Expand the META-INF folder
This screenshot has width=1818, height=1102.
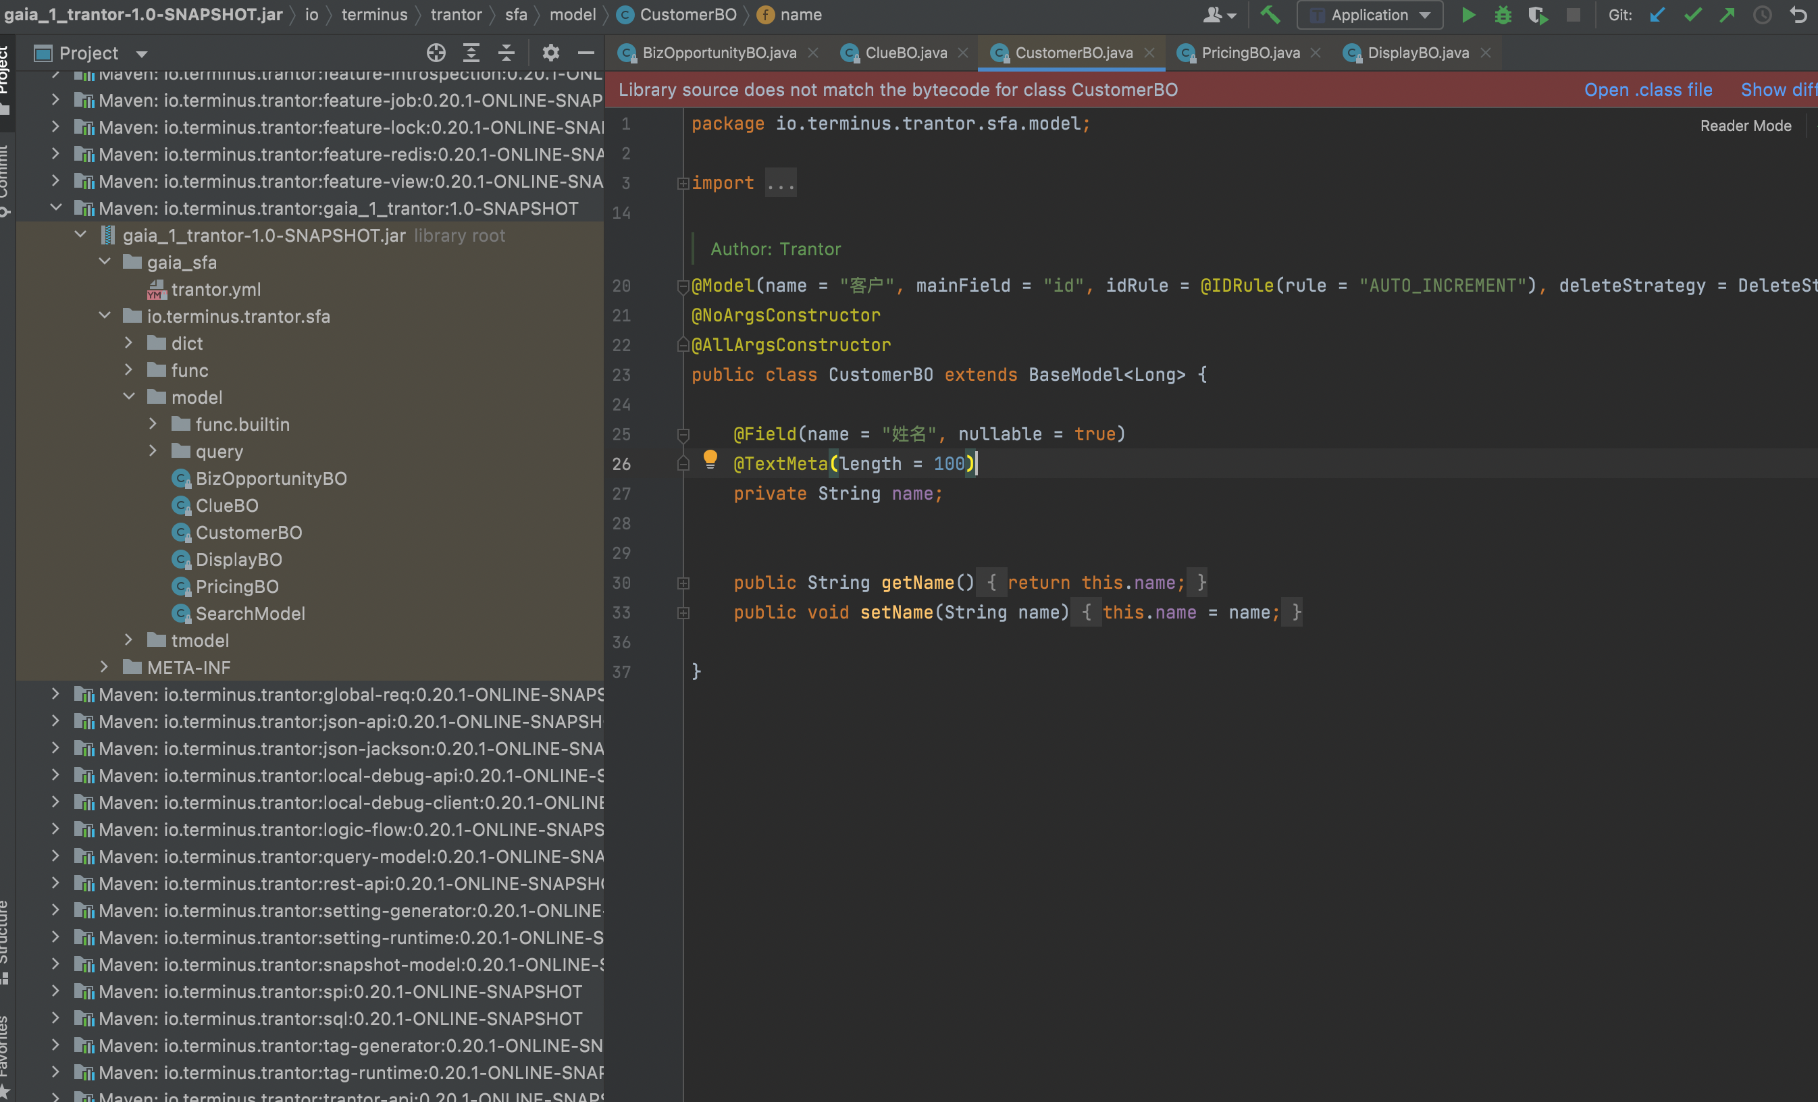(104, 667)
